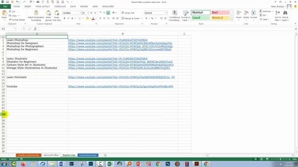Screen dimensions: 298x167
Task: Click the camera icon in Quick Access Toolbar
Action: point(38,2)
